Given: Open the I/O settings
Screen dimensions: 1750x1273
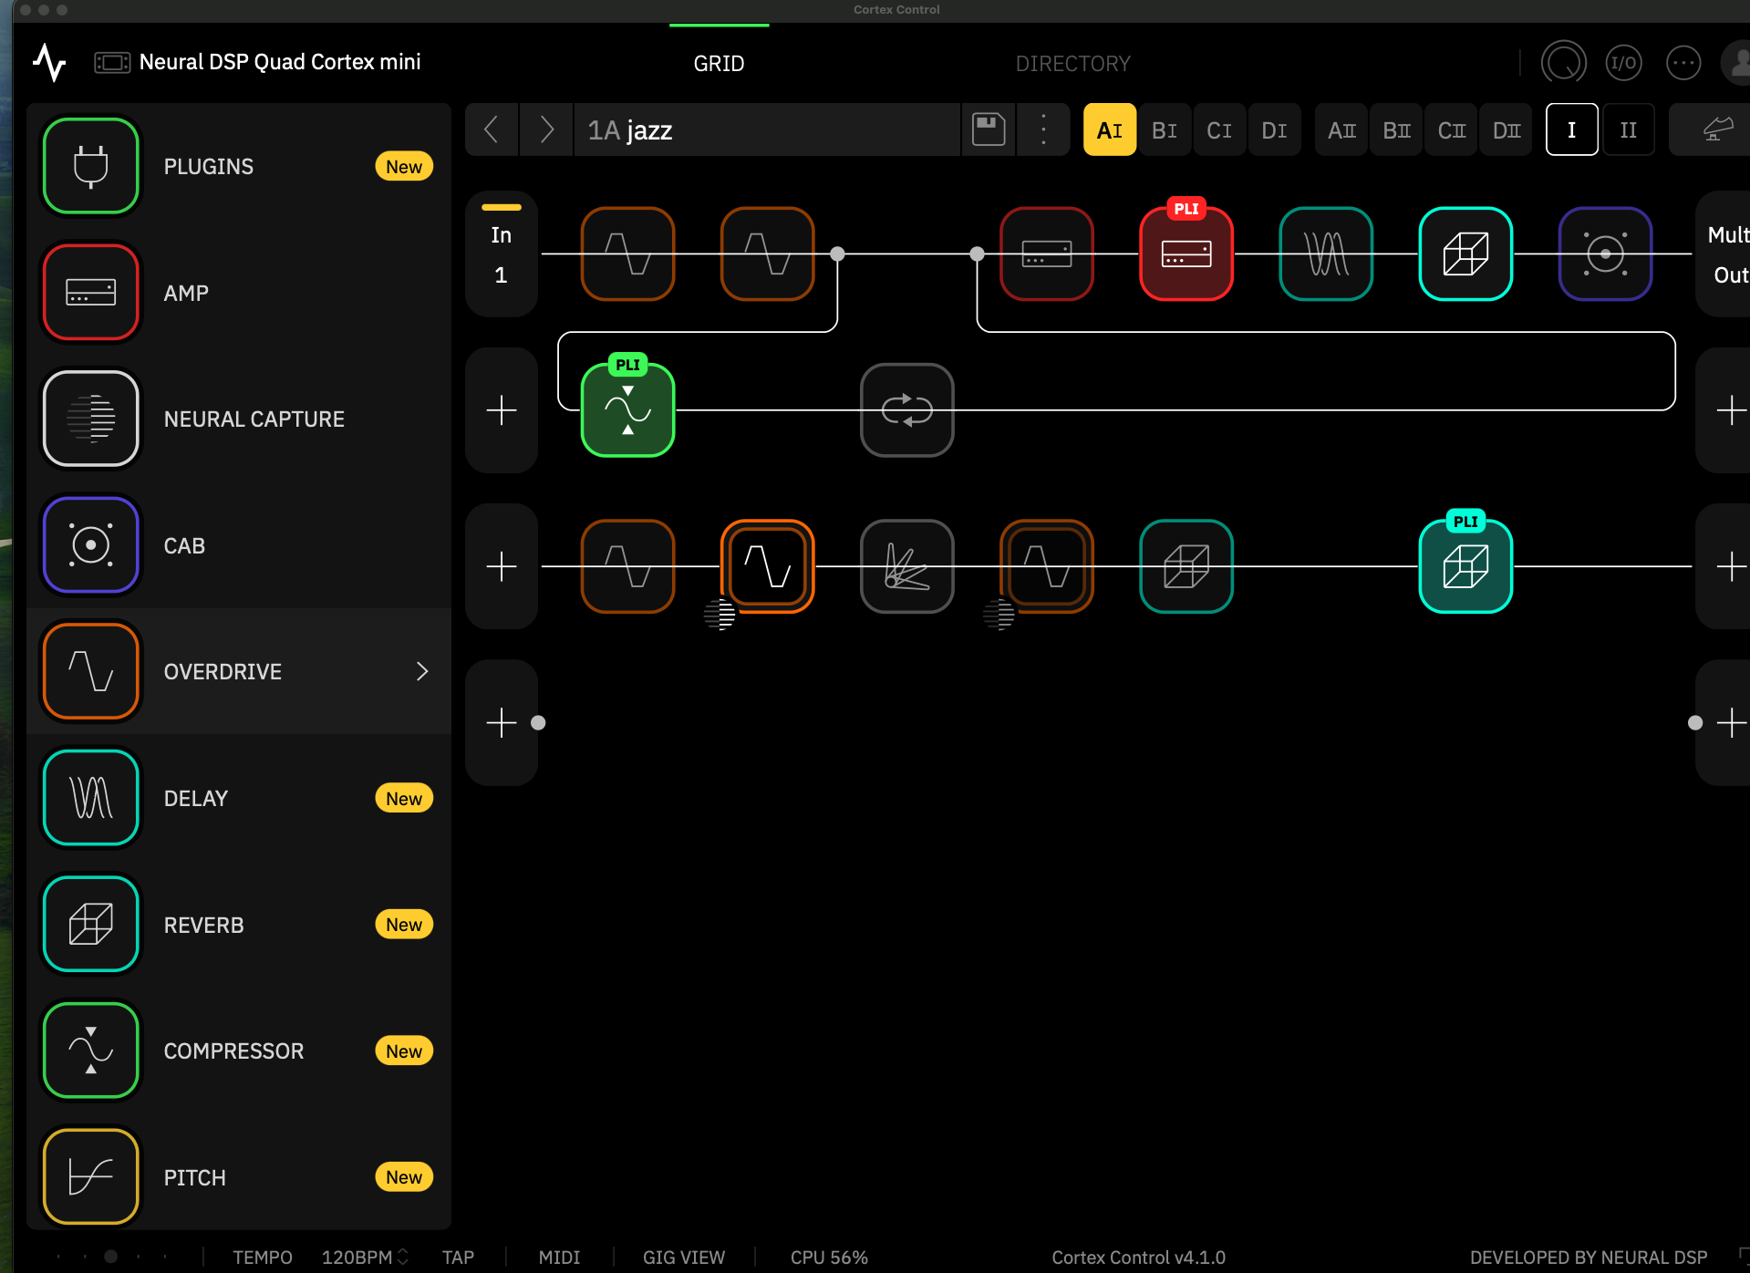Looking at the screenshot, I should (1623, 63).
